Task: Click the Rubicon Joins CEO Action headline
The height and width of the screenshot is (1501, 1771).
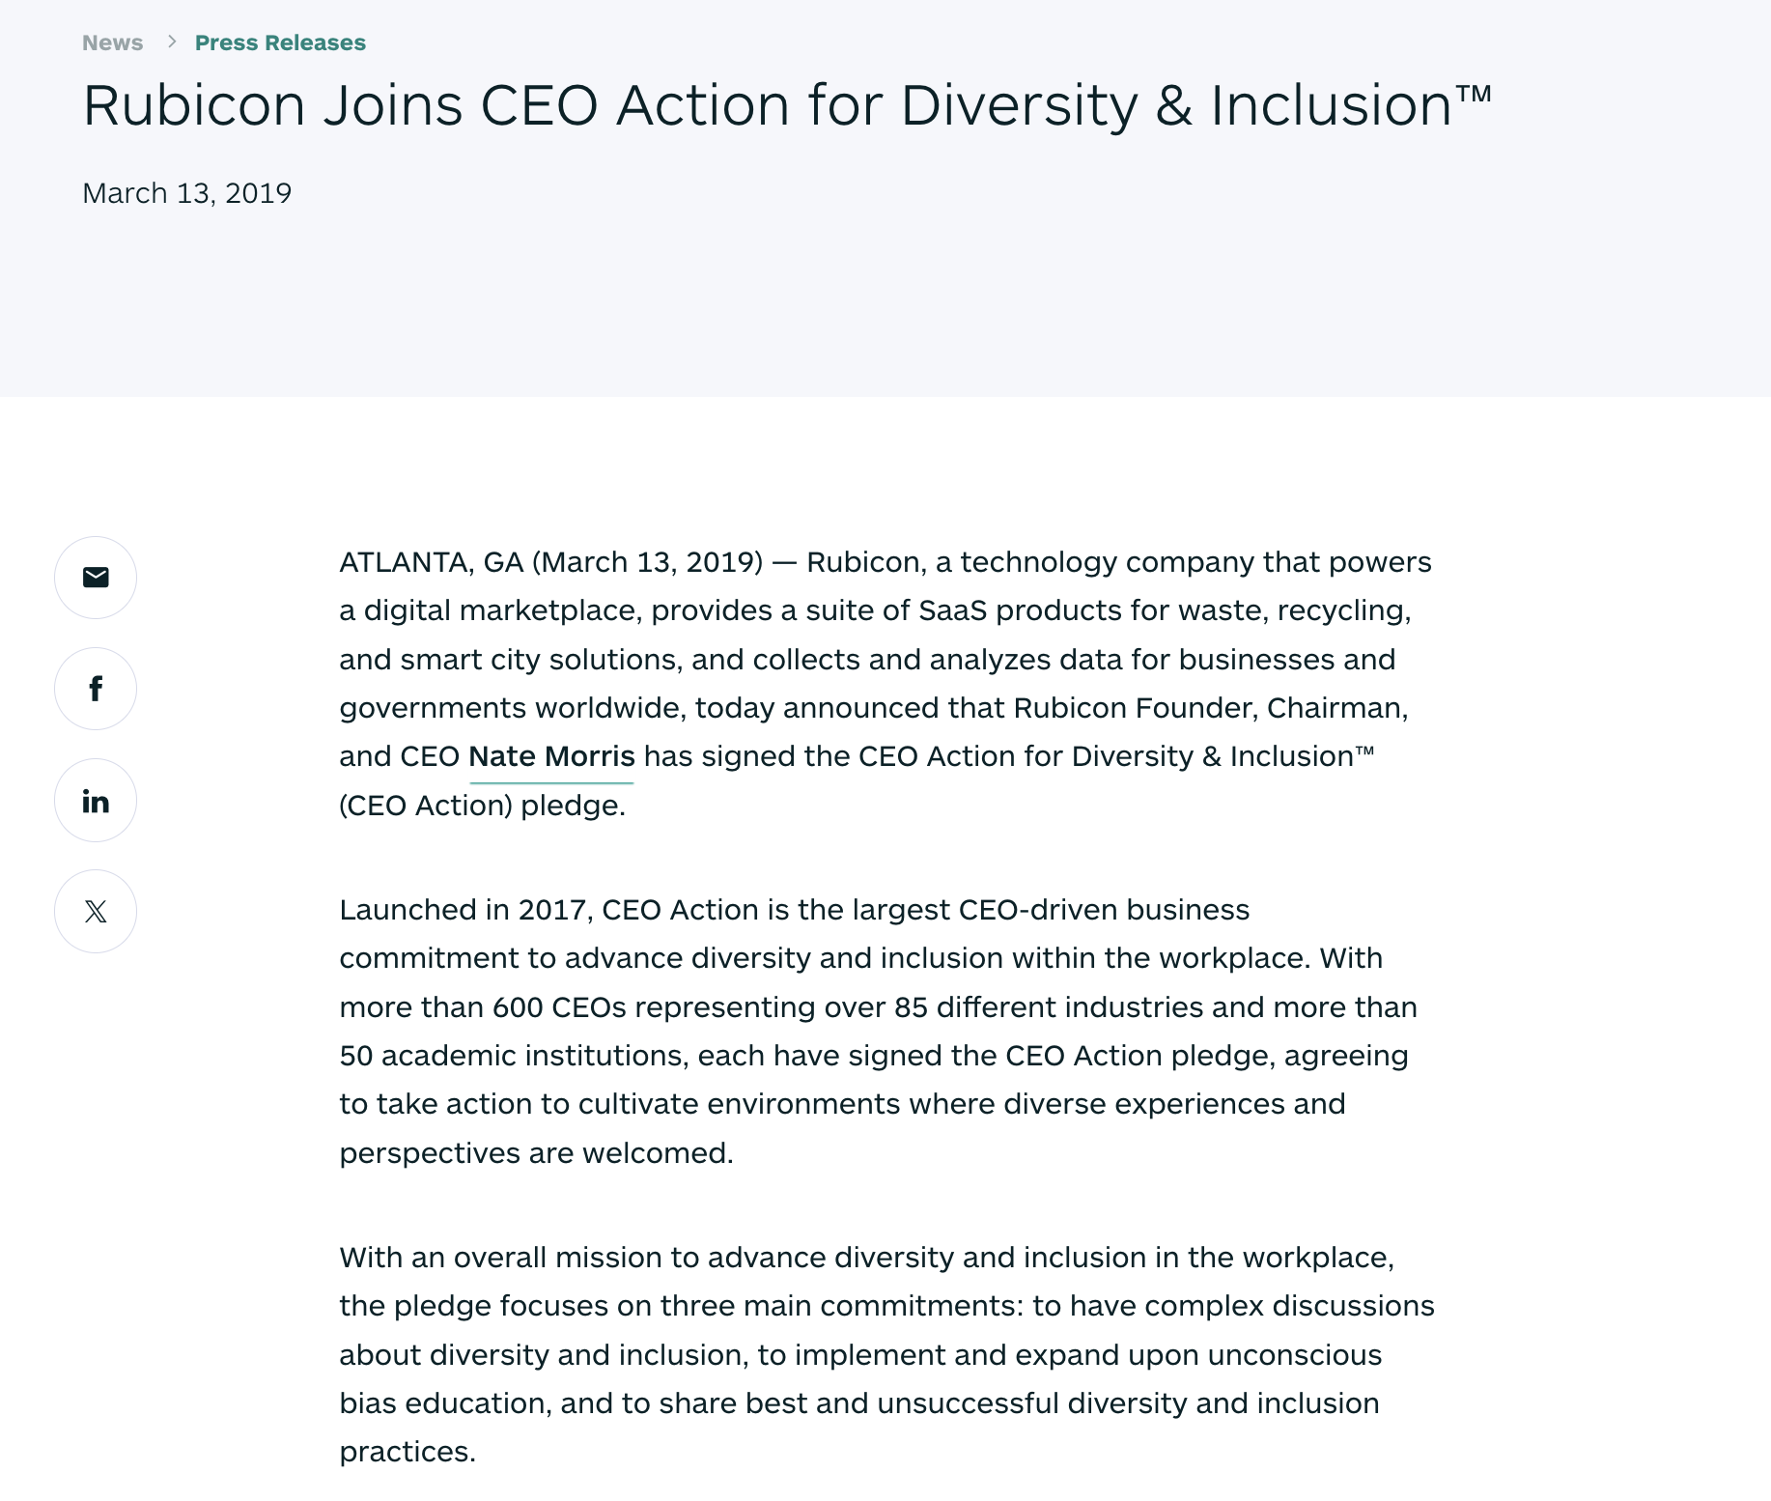Action: [787, 104]
